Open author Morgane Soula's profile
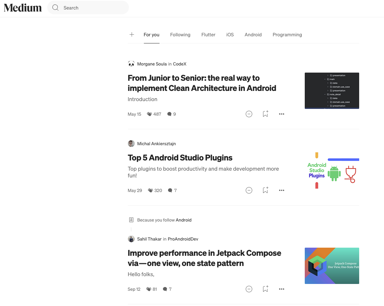The image size is (384, 306). click(x=152, y=64)
